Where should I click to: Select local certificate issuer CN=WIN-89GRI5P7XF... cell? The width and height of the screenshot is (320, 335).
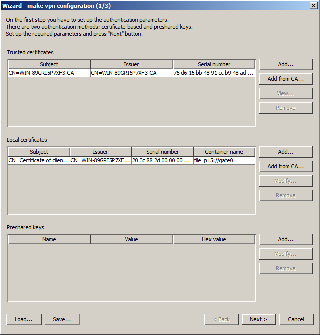pyautogui.click(x=101, y=160)
